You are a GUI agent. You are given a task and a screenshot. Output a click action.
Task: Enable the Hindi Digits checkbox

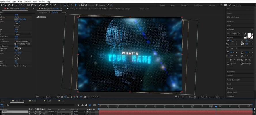(242, 64)
